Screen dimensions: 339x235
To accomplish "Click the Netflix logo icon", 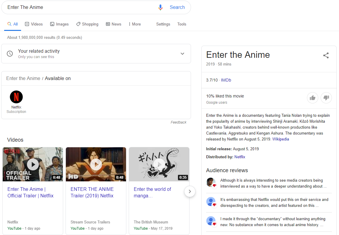I will tap(16, 97).
